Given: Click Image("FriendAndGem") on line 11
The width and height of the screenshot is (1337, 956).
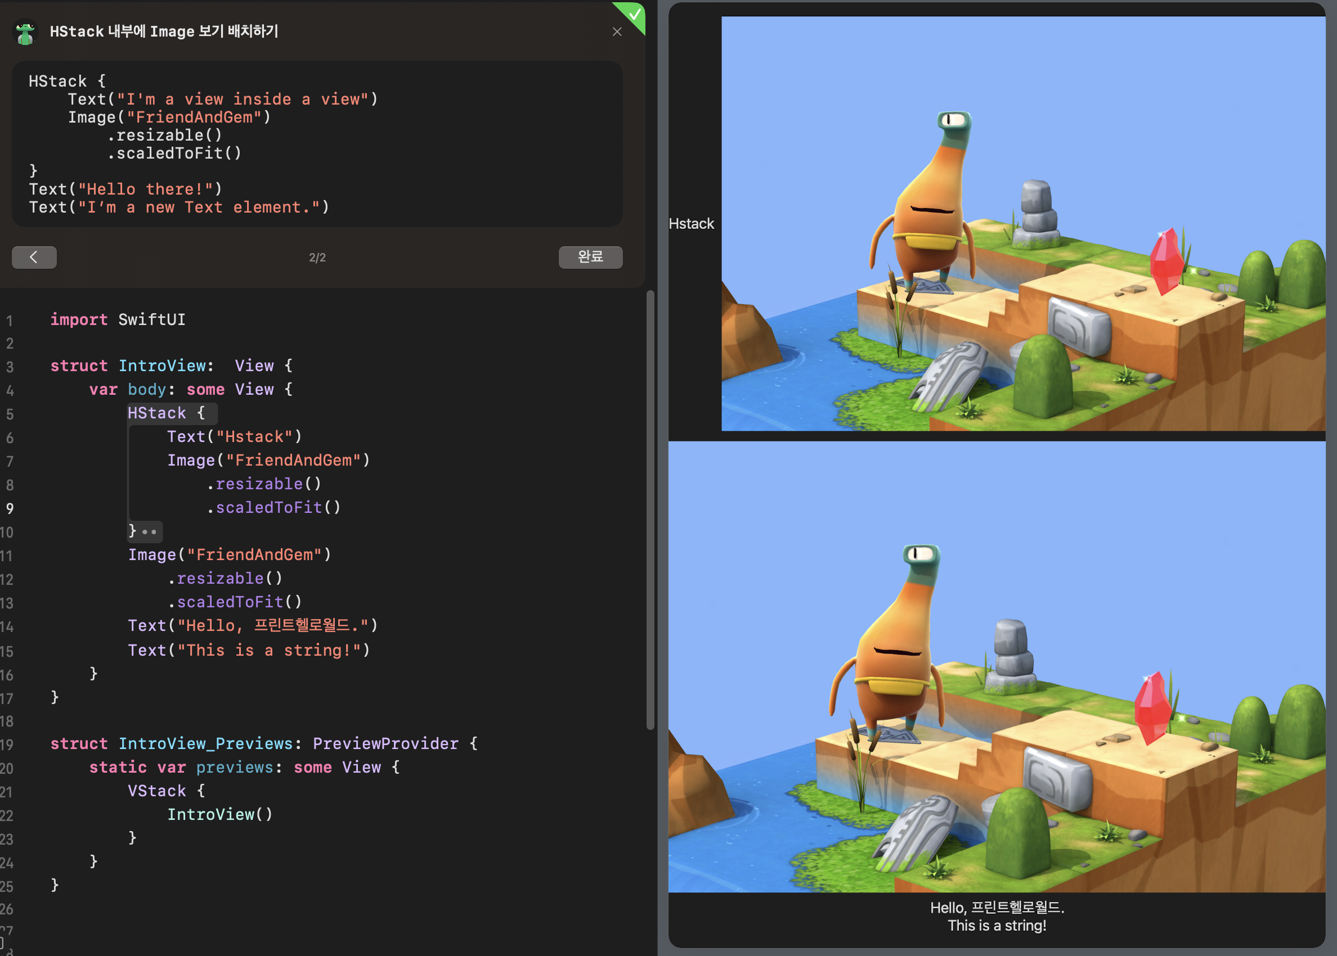Looking at the screenshot, I should [230, 555].
